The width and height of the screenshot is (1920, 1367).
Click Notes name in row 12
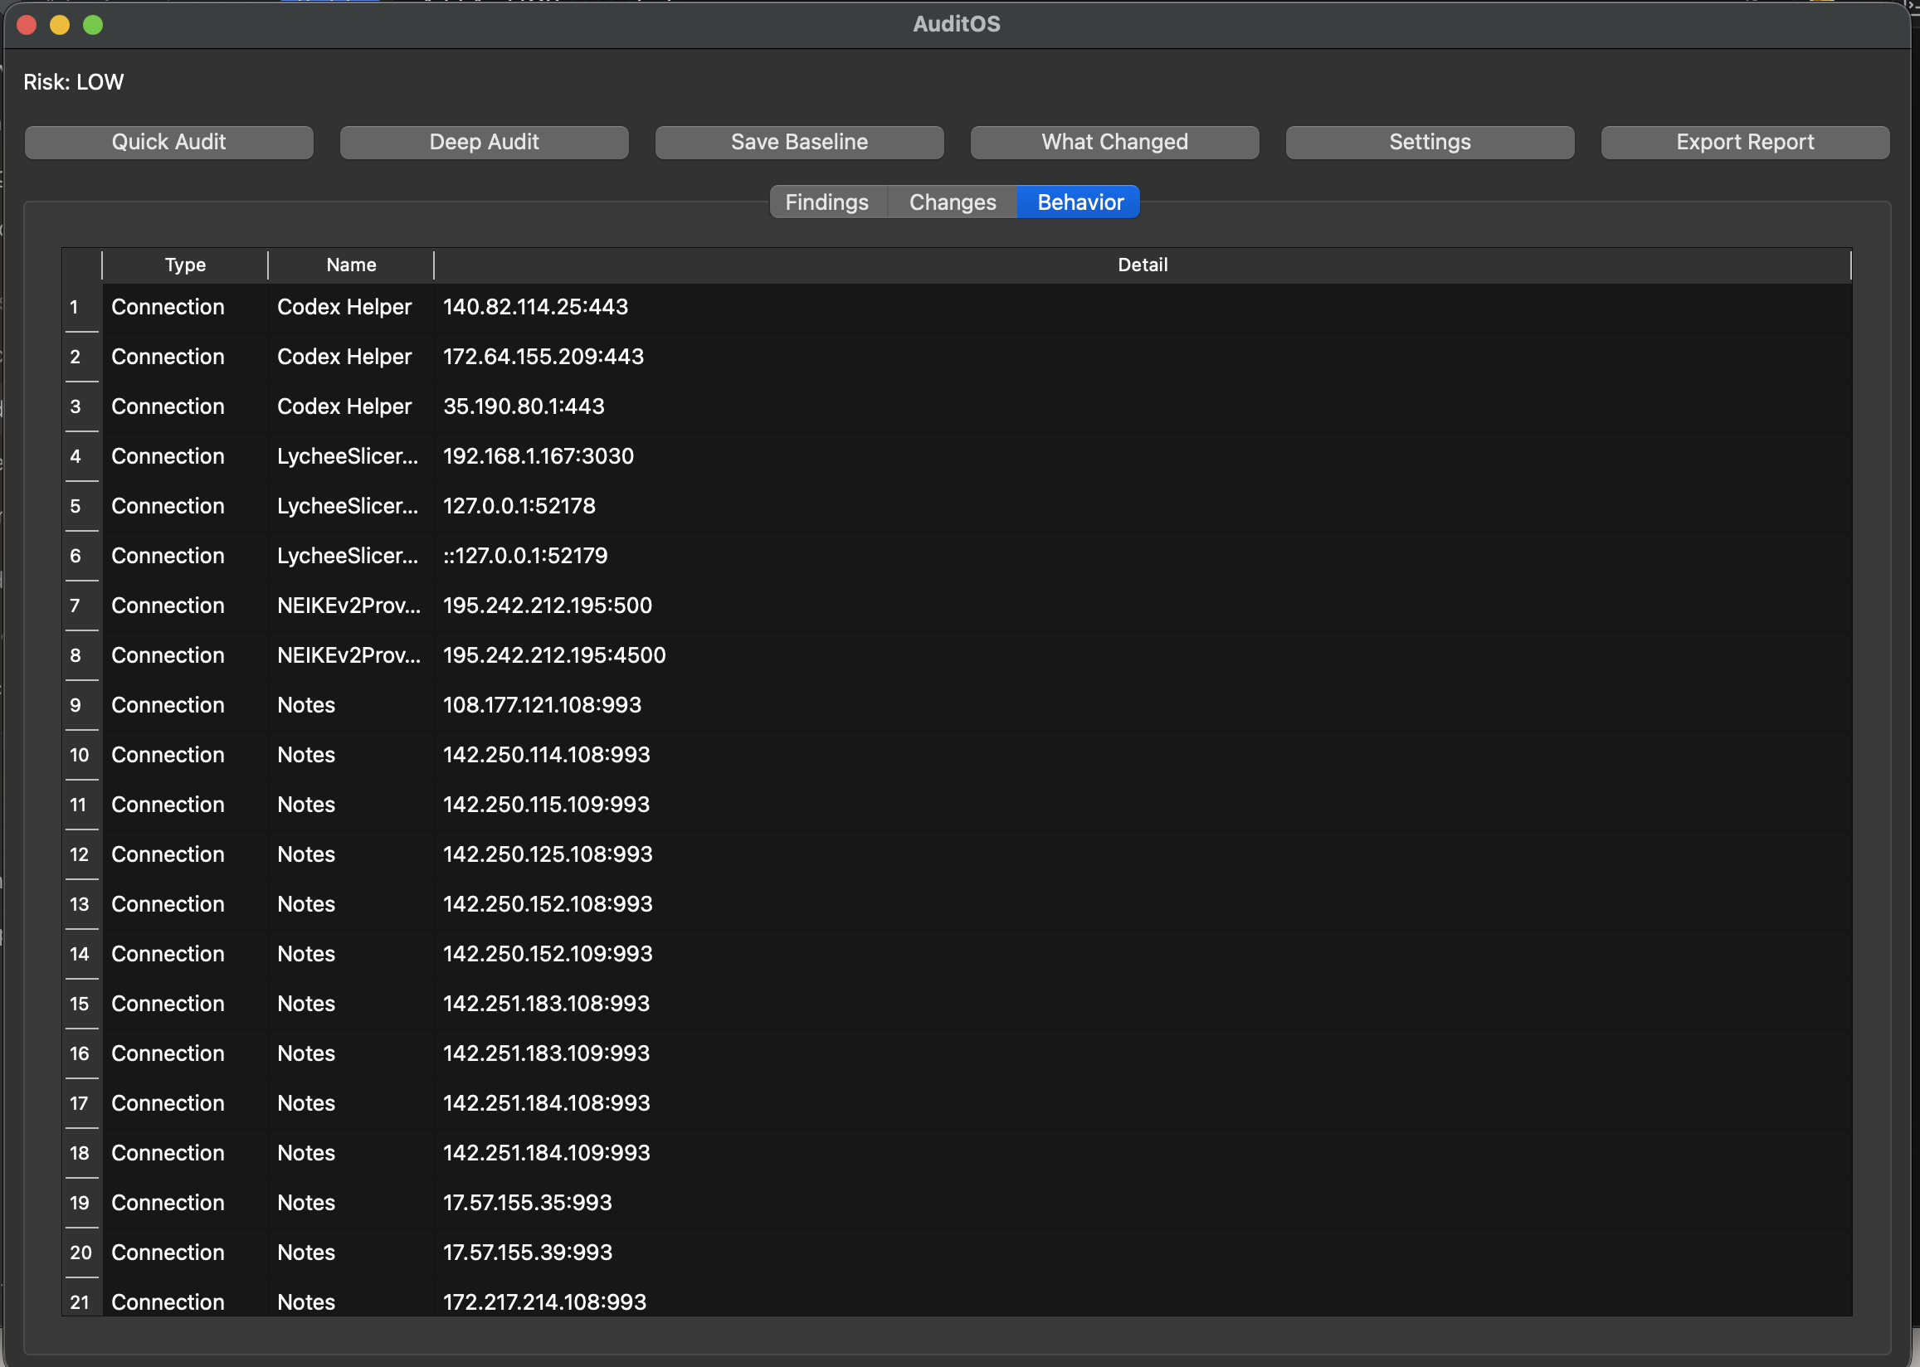tap(351, 854)
